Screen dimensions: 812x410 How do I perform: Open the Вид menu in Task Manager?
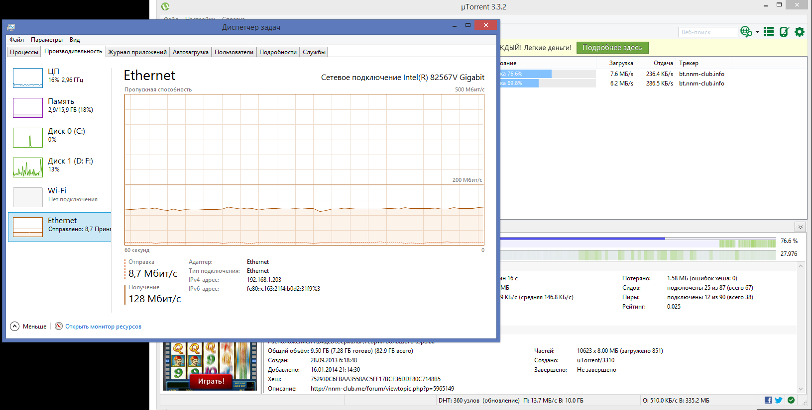coord(75,40)
